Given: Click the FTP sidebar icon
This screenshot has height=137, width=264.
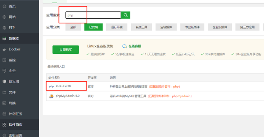Looking at the screenshot, I should (4, 28).
